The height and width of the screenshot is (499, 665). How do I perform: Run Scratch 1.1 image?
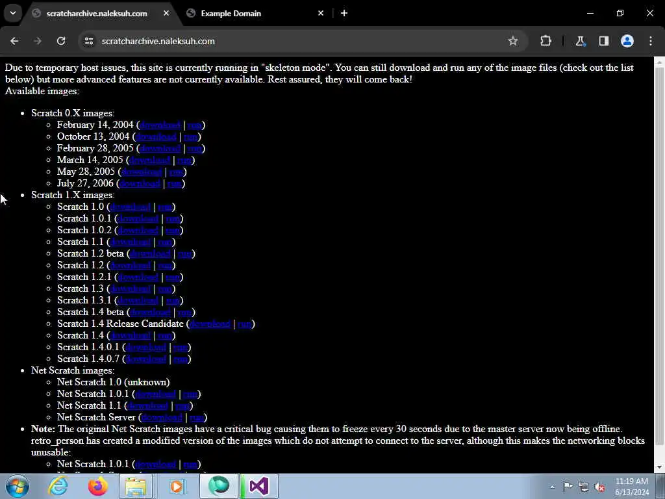tap(165, 242)
